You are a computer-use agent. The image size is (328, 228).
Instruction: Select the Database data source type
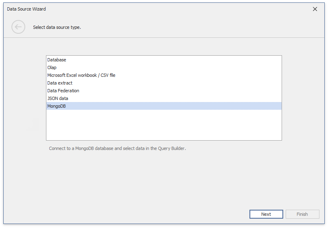(57, 60)
